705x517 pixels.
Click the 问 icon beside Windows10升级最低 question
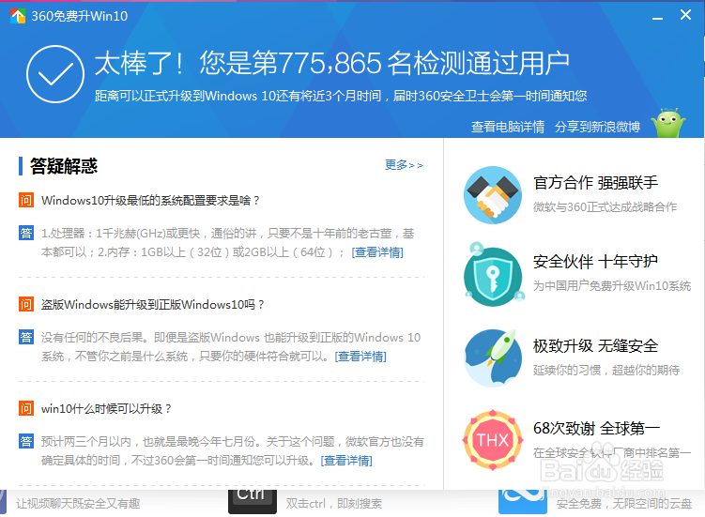[x=26, y=200]
